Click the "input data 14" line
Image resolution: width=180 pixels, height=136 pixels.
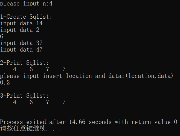(x=21, y=23)
